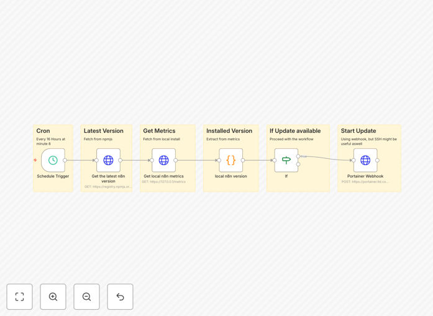Screen dimensions: 433x316
Task: Select the Latest Version sticky note title
Action: (104, 131)
